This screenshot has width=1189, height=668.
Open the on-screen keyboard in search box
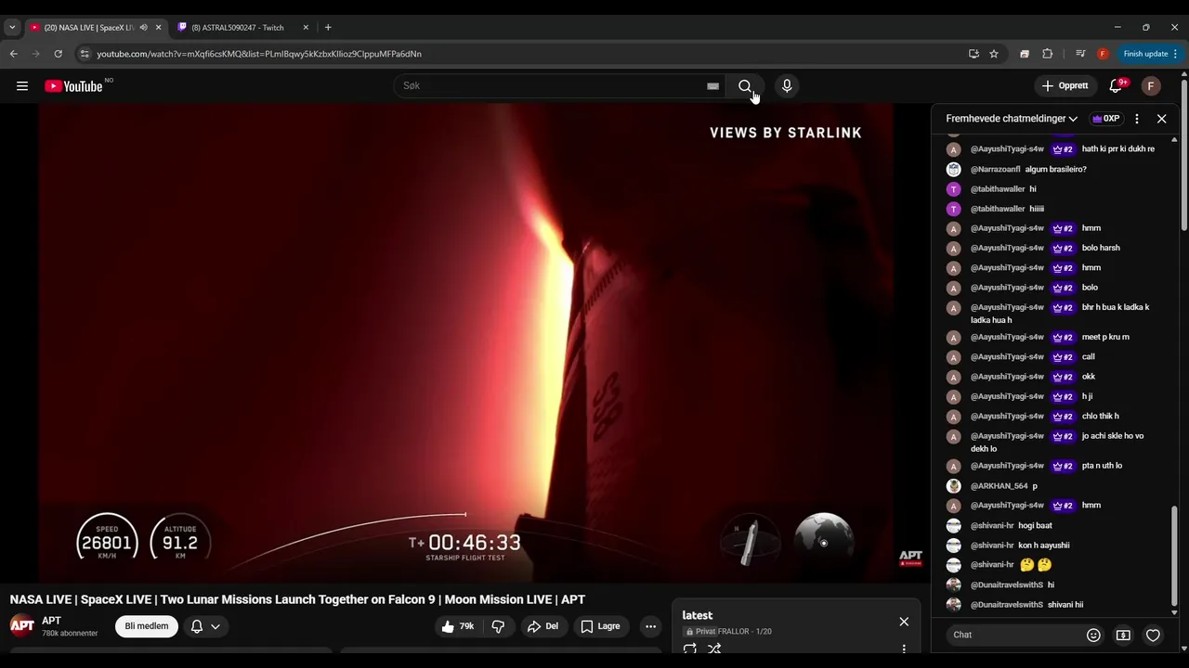pos(712,86)
